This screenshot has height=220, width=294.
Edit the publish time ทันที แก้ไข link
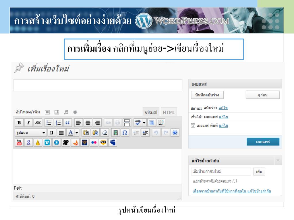[x=223, y=125]
